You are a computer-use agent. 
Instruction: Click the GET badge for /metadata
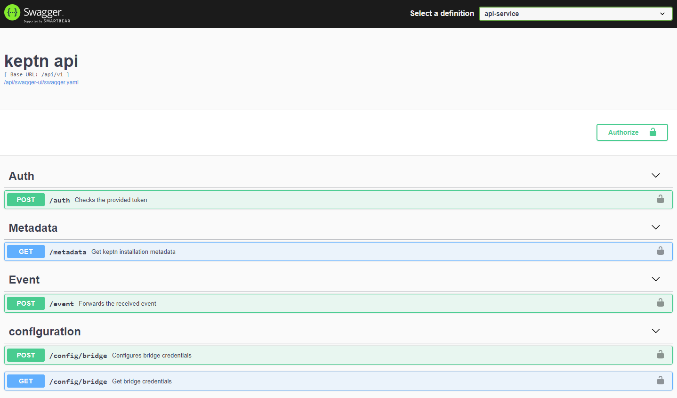(x=26, y=252)
